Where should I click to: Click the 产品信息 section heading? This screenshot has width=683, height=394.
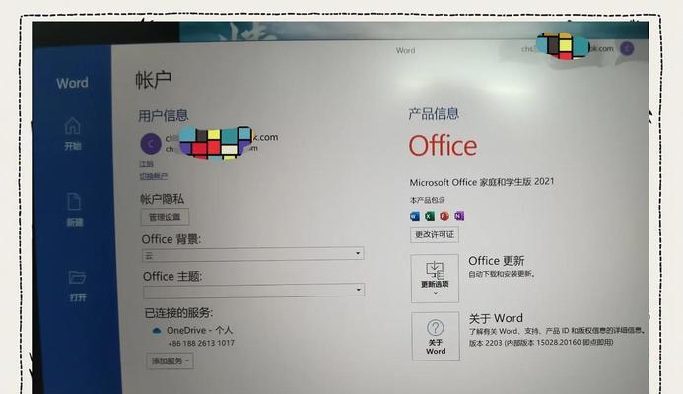434,114
